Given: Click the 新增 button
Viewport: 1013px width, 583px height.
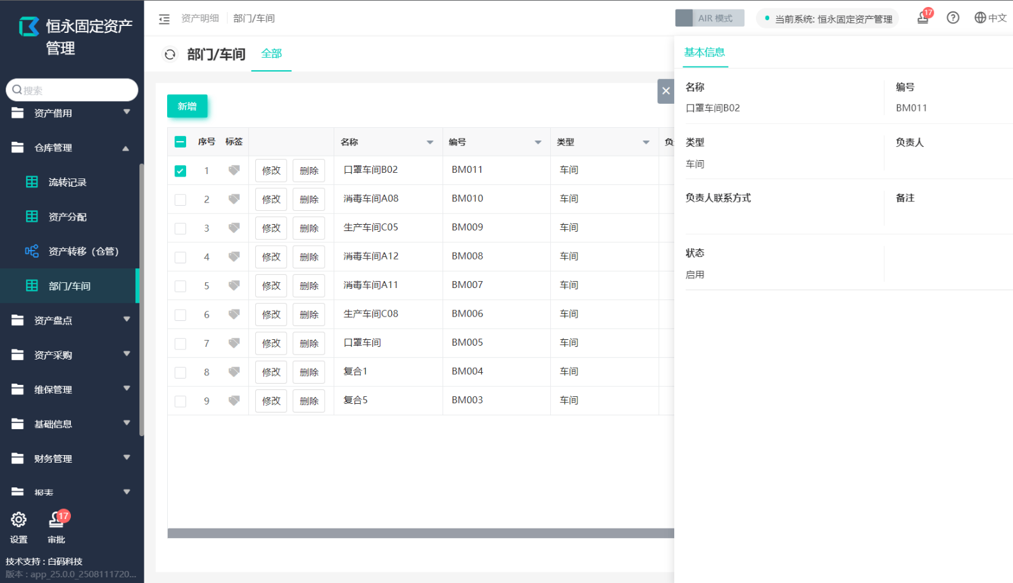Looking at the screenshot, I should point(187,106).
